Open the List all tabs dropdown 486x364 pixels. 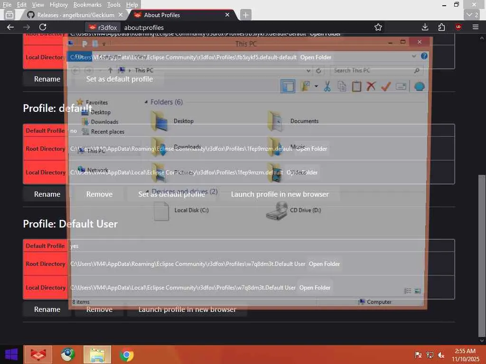472,15
